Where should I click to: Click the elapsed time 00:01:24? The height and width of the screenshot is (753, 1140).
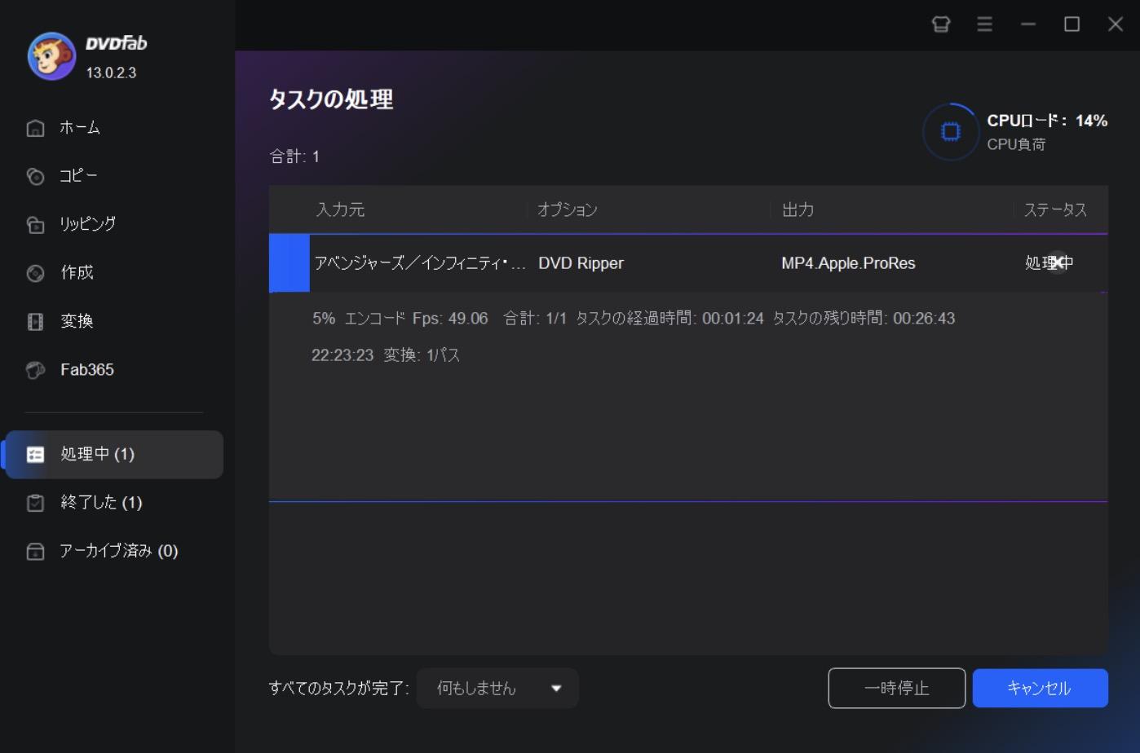(x=733, y=319)
